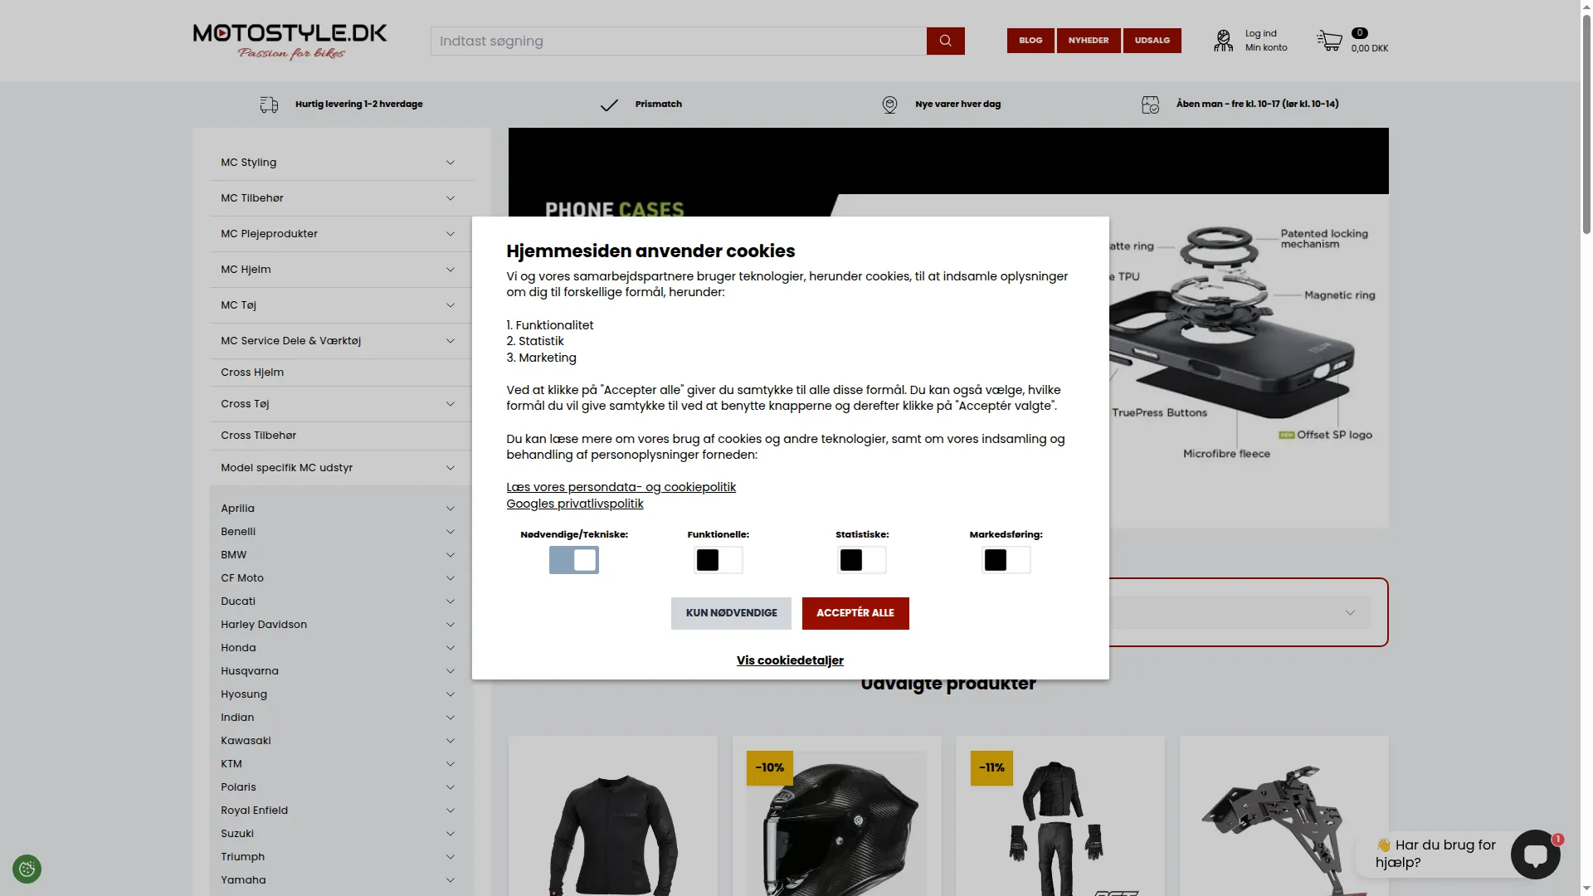Expand the Yamaha brand chevron
This screenshot has width=1593, height=896.
coord(451,880)
